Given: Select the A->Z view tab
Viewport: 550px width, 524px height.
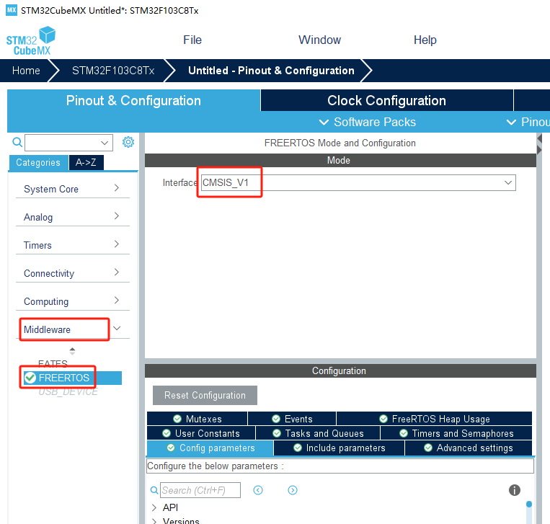Looking at the screenshot, I should pyautogui.click(x=86, y=163).
